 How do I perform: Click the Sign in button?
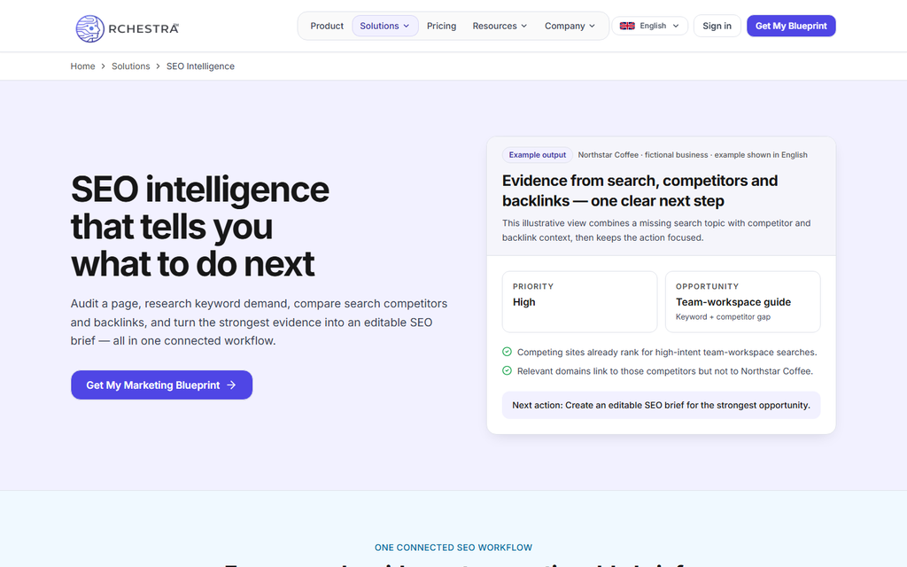717,26
